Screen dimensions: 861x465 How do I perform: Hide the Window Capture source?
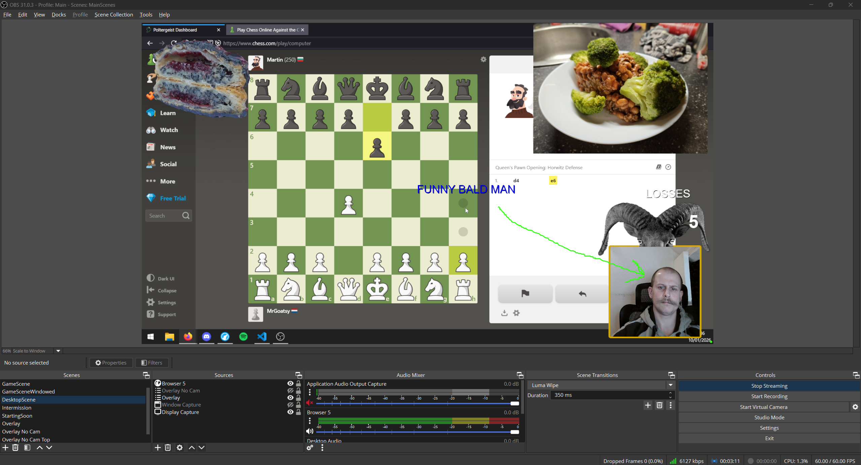point(290,405)
